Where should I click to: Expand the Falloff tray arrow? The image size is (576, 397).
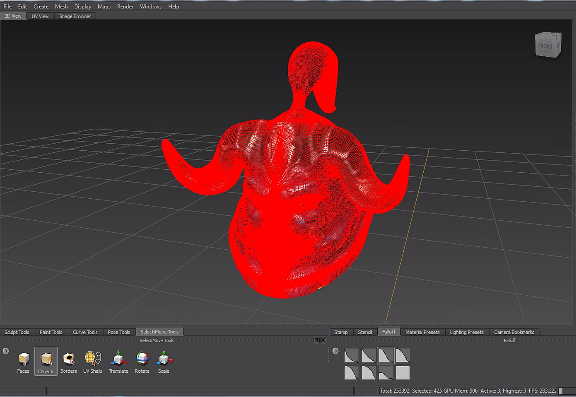(336, 351)
